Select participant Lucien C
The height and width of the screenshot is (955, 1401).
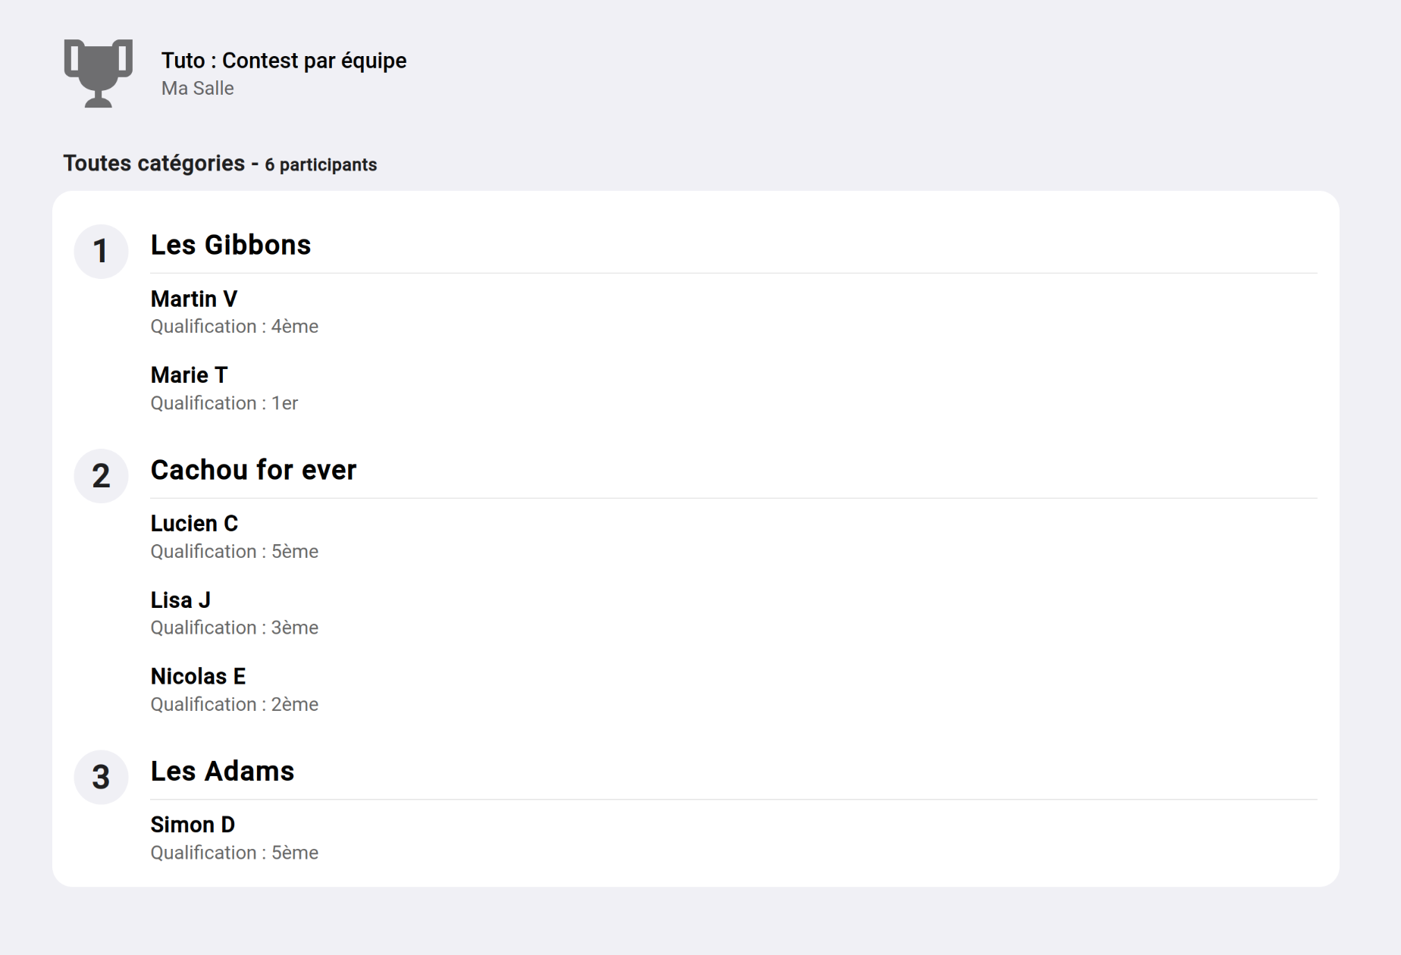194,524
